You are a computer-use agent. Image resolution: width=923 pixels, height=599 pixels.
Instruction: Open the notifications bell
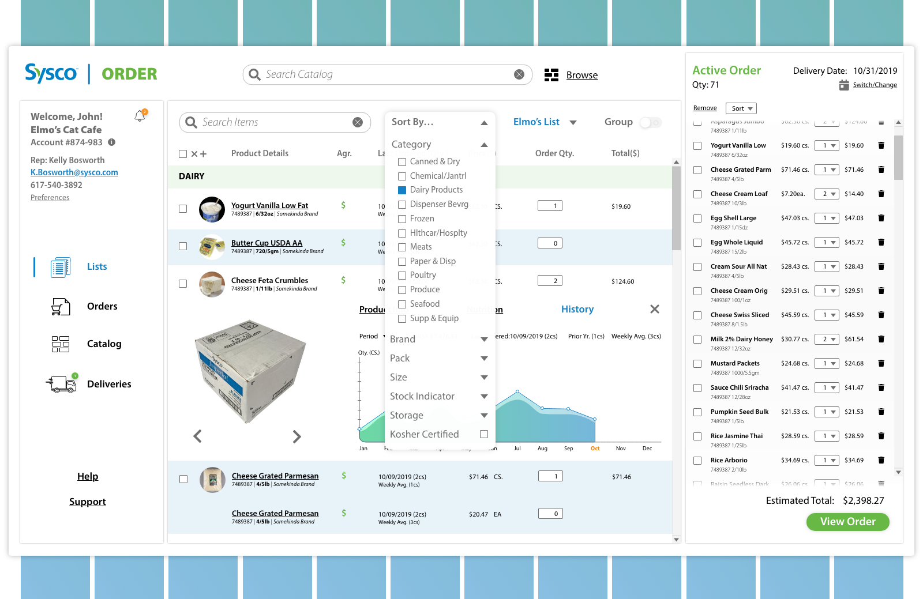click(140, 115)
